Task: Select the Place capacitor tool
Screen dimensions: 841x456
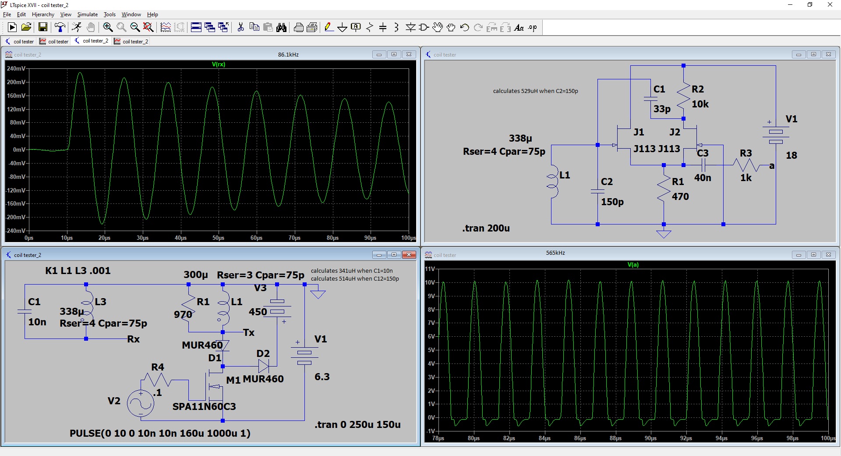Action: pos(383,28)
